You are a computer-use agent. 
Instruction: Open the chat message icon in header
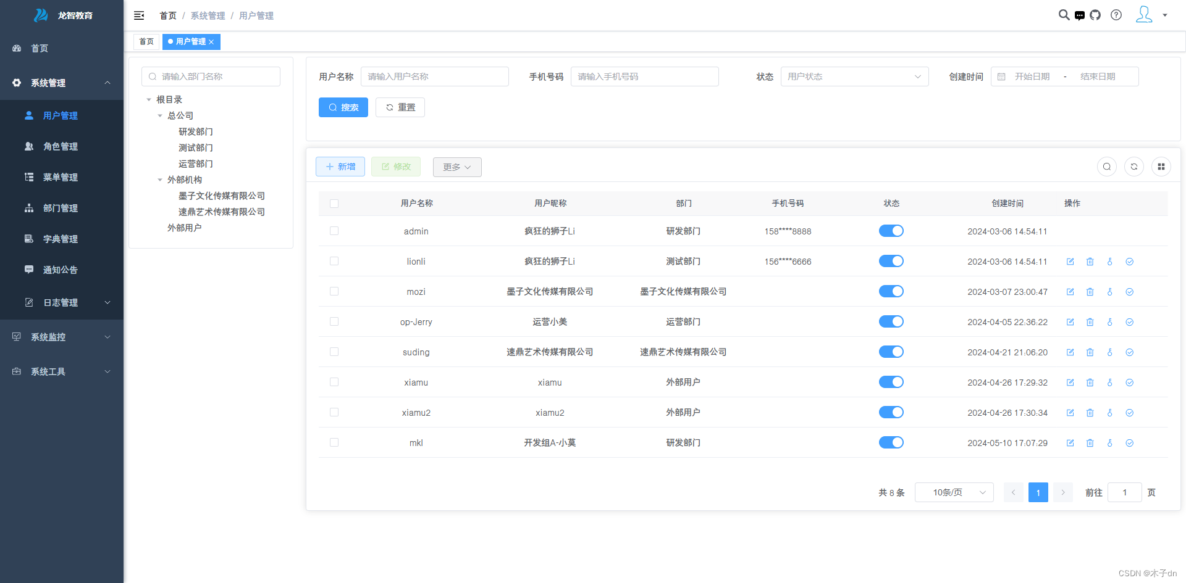tap(1079, 15)
